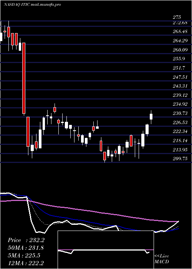Screen dimensions: 192x269
Task: Select the 222.34 price axis label
Action: tap(180, 131)
